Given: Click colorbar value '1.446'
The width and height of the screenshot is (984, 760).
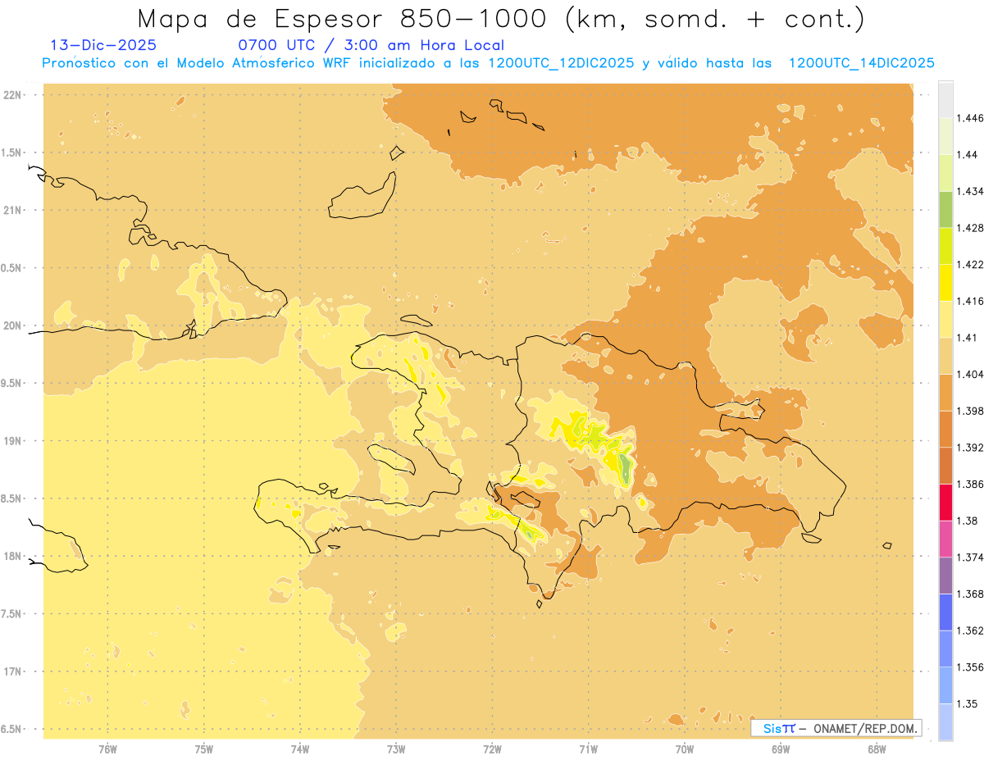Looking at the screenshot, I should [968, 118].
